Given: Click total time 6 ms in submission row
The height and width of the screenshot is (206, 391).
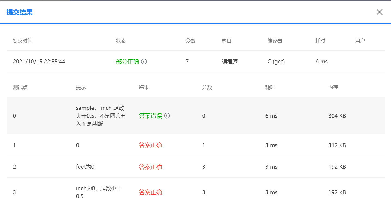Looking at the screenshot, I should pyautogui.click(x=322, y=62).
